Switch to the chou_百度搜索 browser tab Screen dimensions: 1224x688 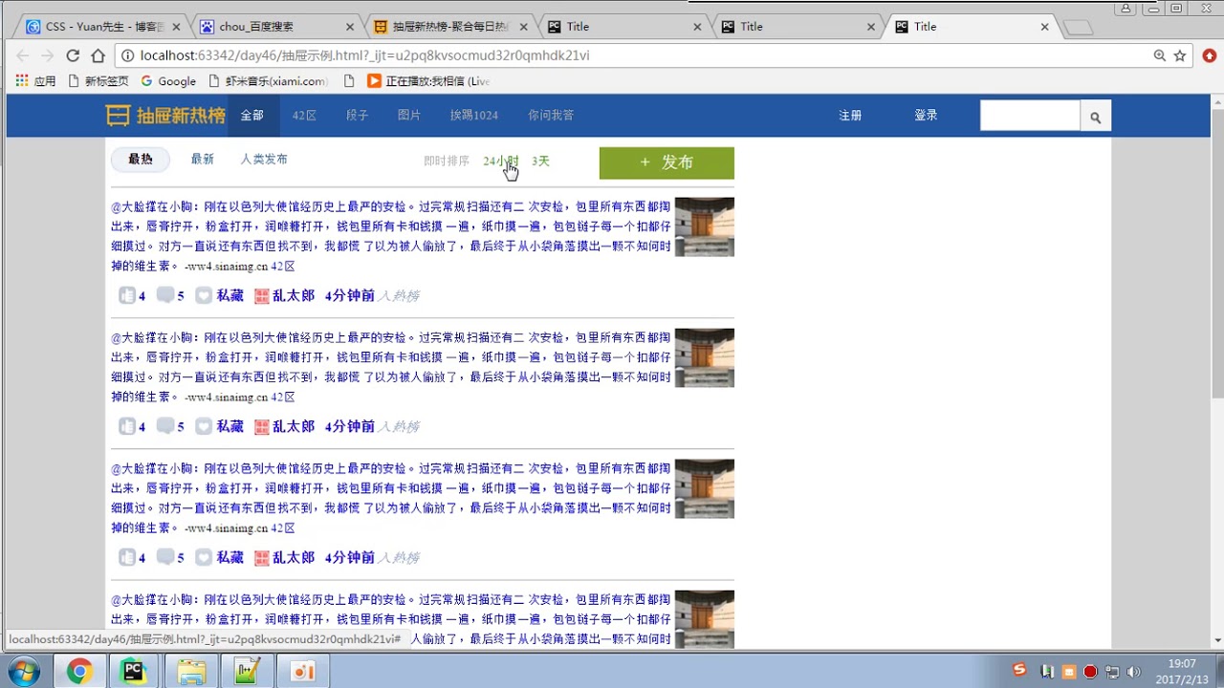[x=277, y=27]
